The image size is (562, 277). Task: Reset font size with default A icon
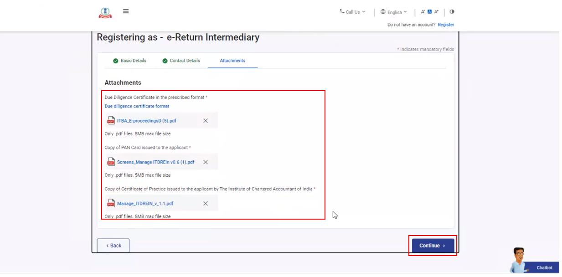tap(429, 12)
